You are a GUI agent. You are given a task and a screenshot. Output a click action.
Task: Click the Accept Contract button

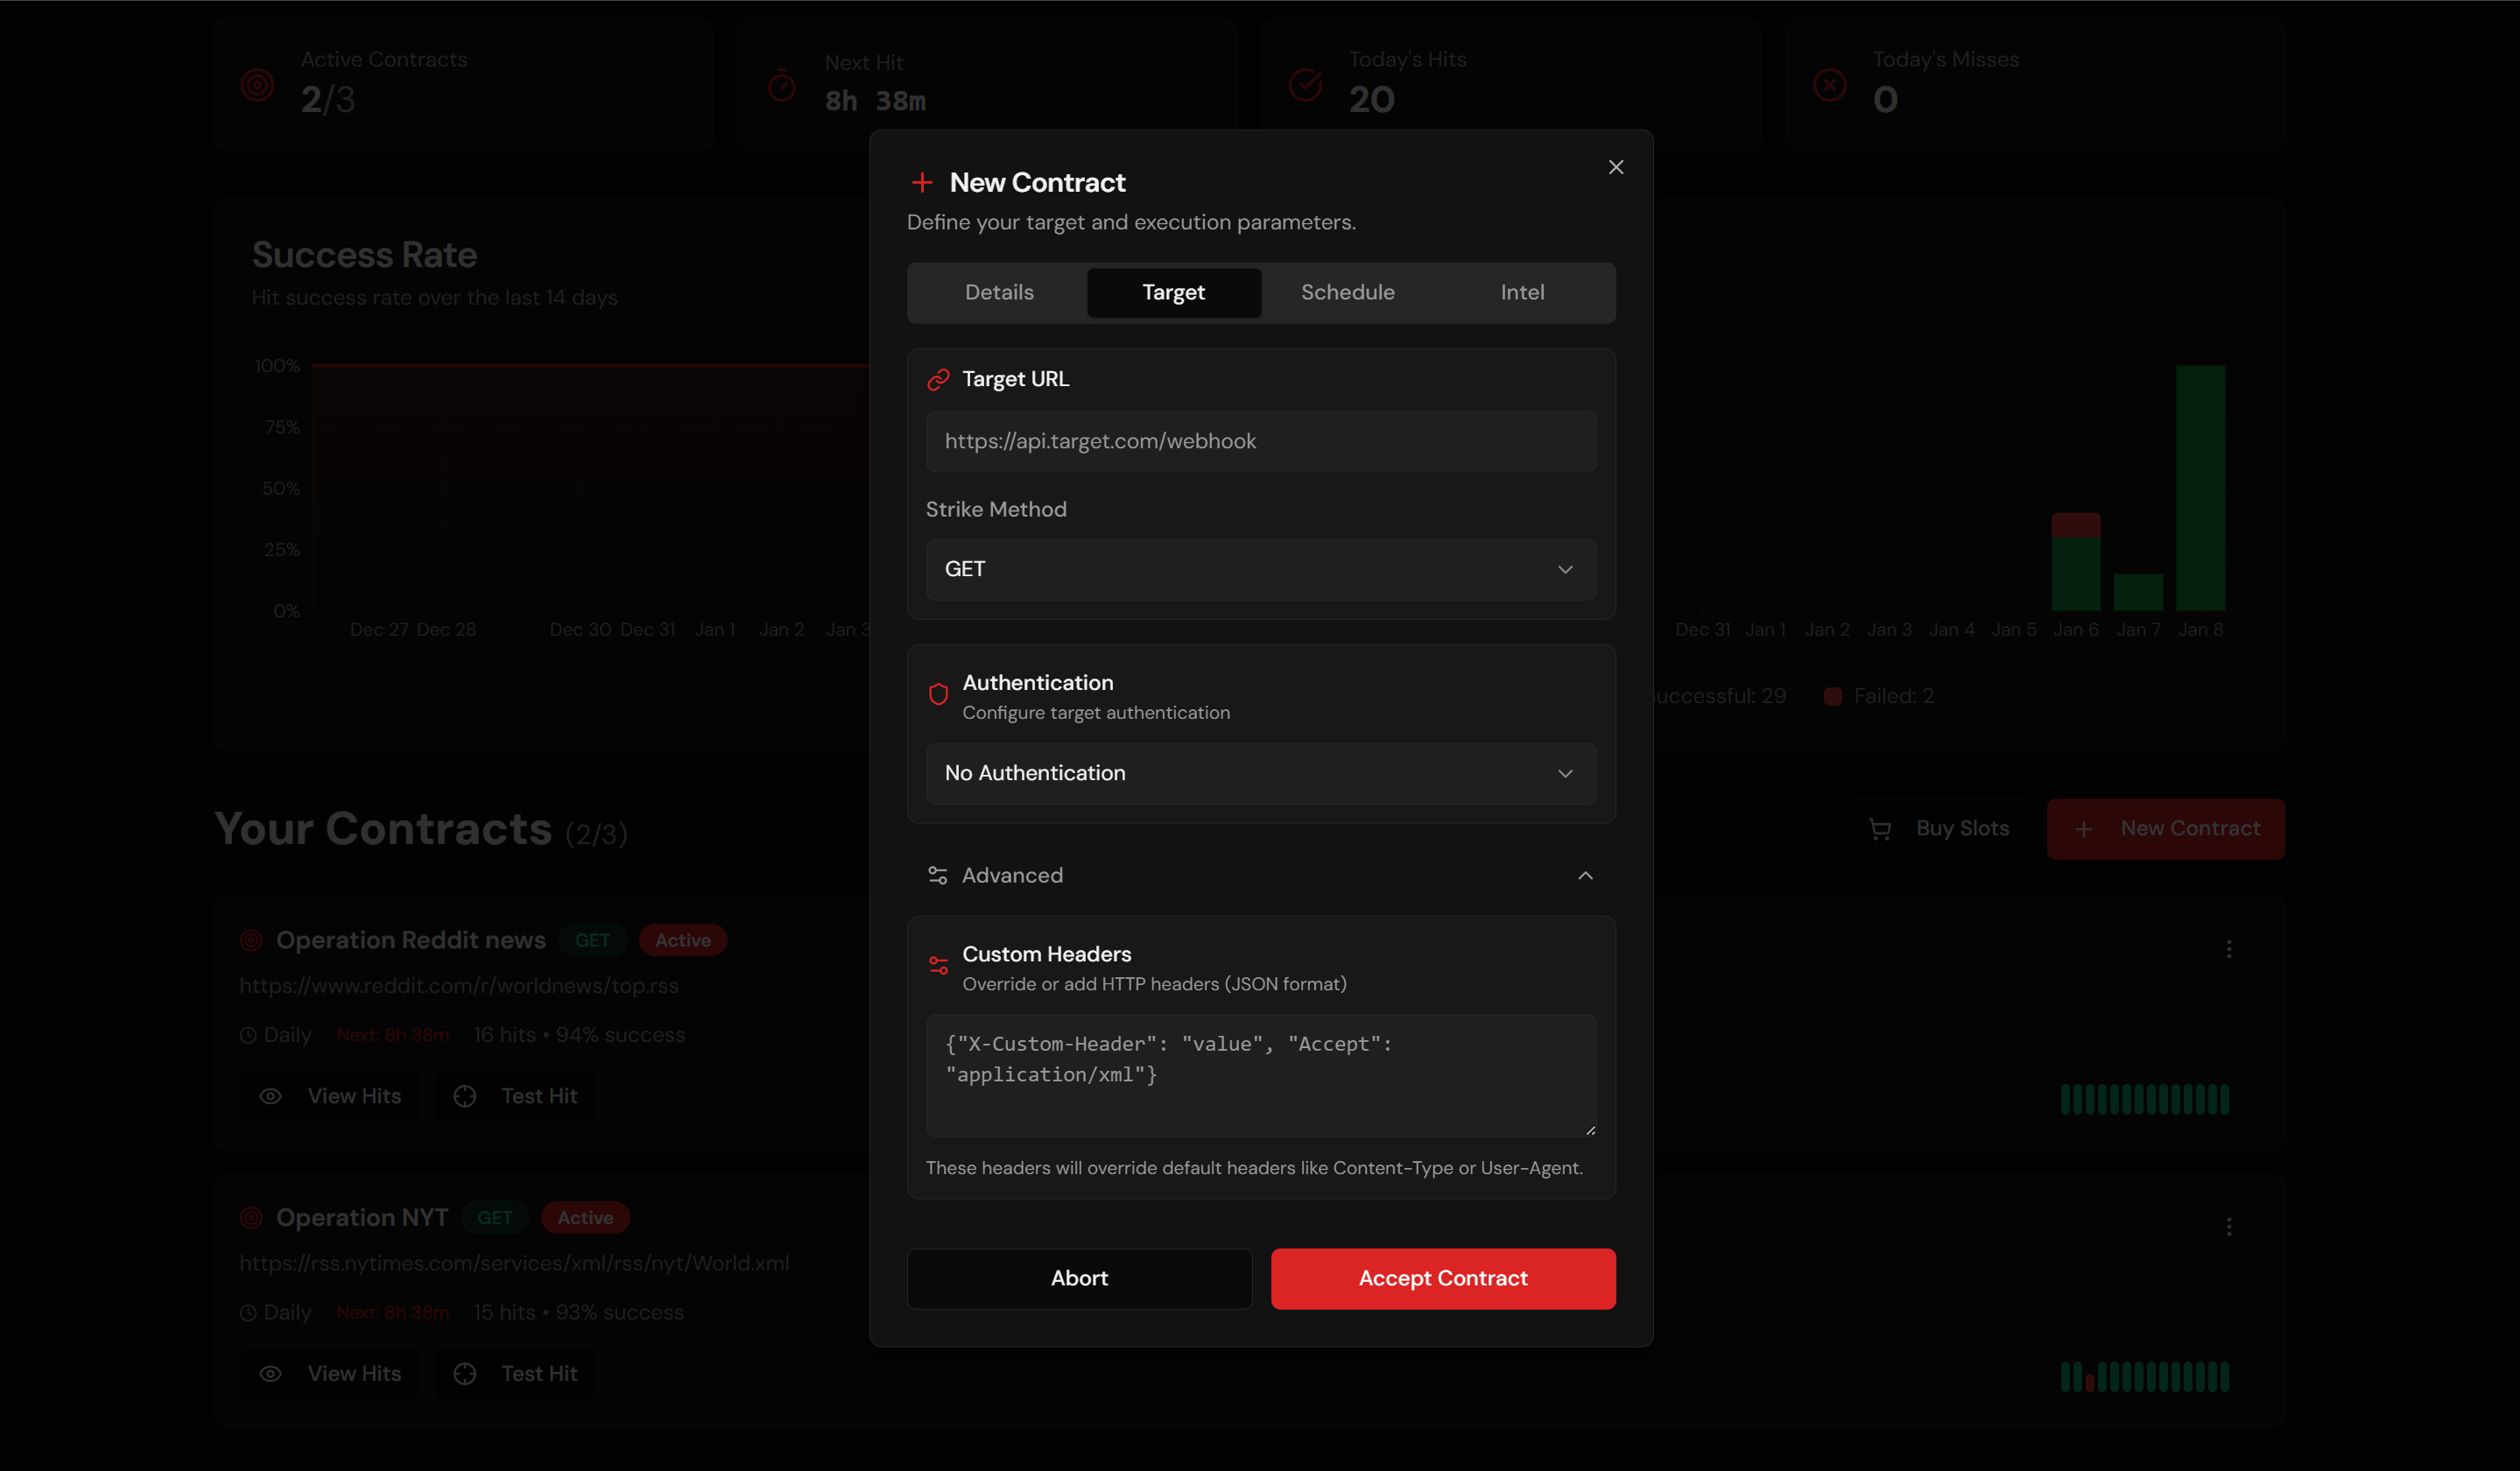click(x=1442, y=1278)
